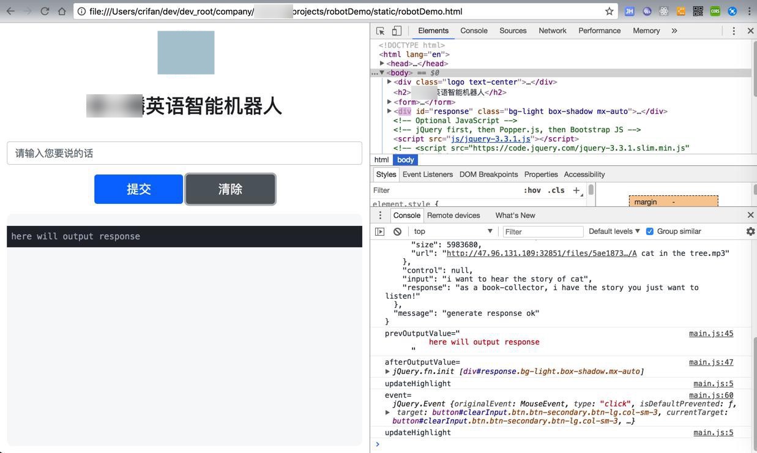Click the blue 提交 submit button
Viewport: 757px width, 453px height.
tap(138, 189)
